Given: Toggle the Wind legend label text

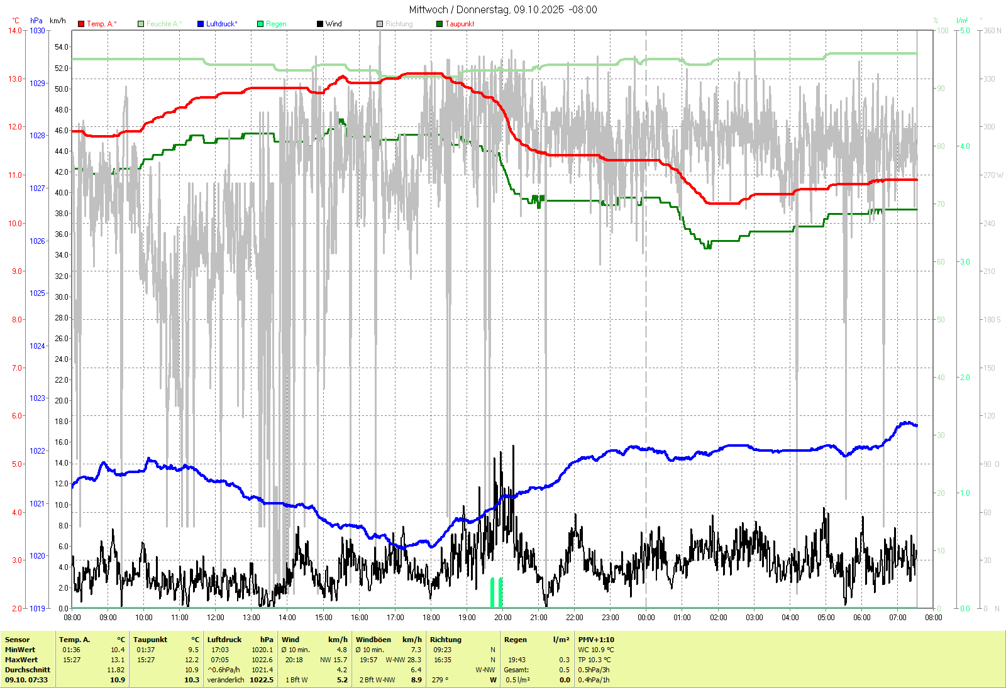Looking at the screenshot, I should (334, 24).
